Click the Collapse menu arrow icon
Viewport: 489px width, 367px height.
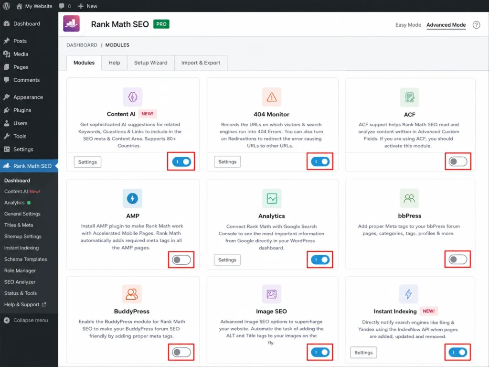[7, 320]
